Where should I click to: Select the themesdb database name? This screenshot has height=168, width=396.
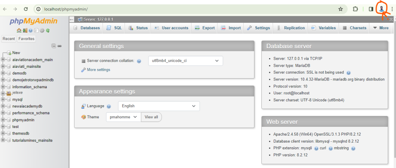point(21,133)
